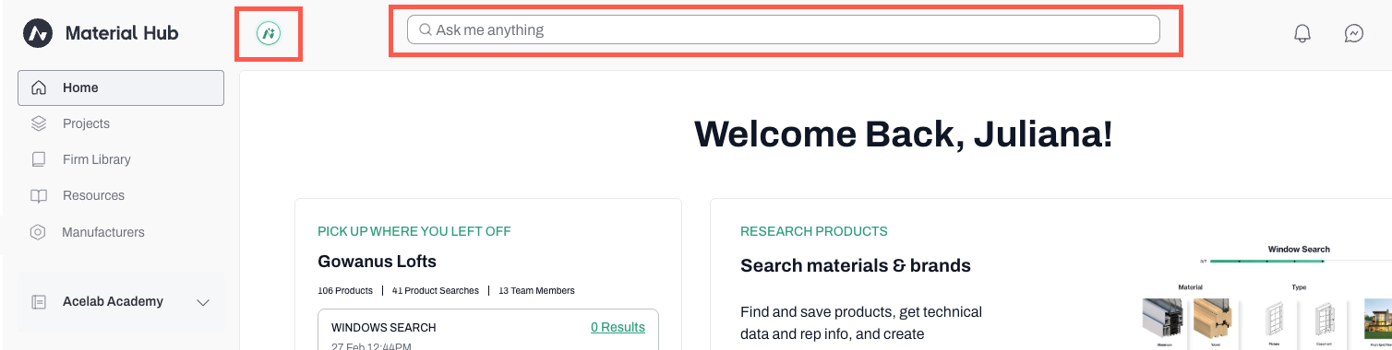Open the Gowanus Lofts project title
Image resolution: width=1392 pixels, height=350 pixels.
coord(377,262)
